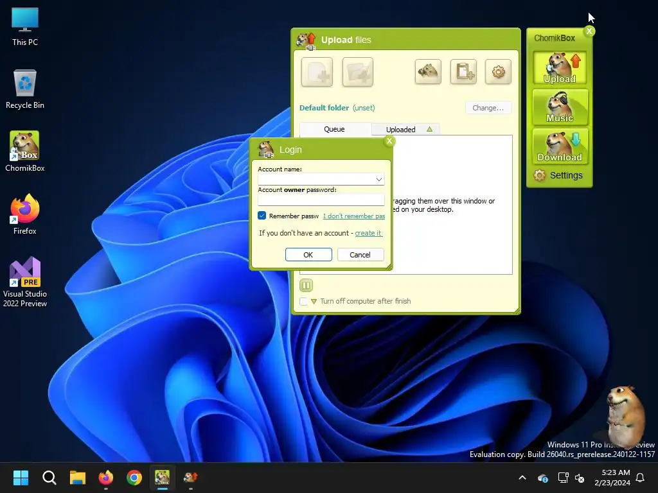Expand the Account name dropdown arrow
The height and width of the screenshot is (493, 658).
click(x=378, y=180)
